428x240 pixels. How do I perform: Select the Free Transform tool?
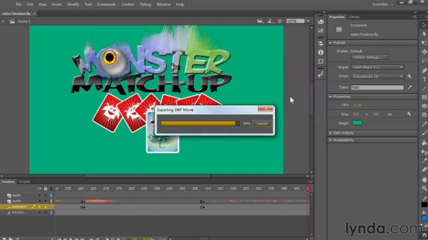(x=424, y=43)
